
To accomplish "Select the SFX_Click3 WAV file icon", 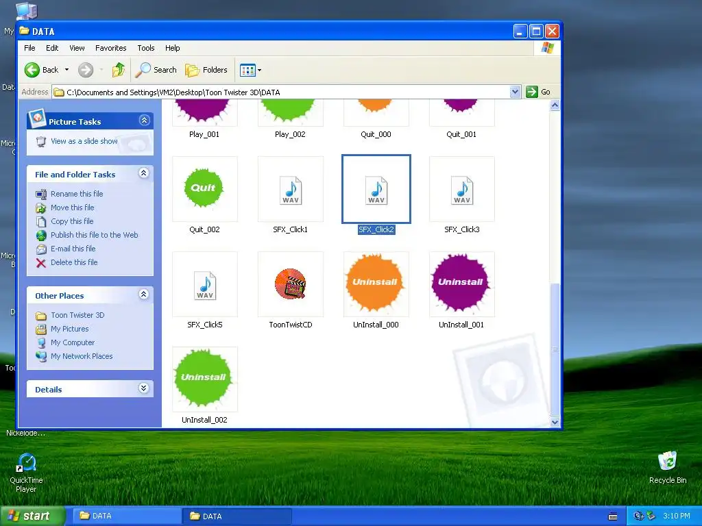I will pyautogui.click(x=461, y=189).
